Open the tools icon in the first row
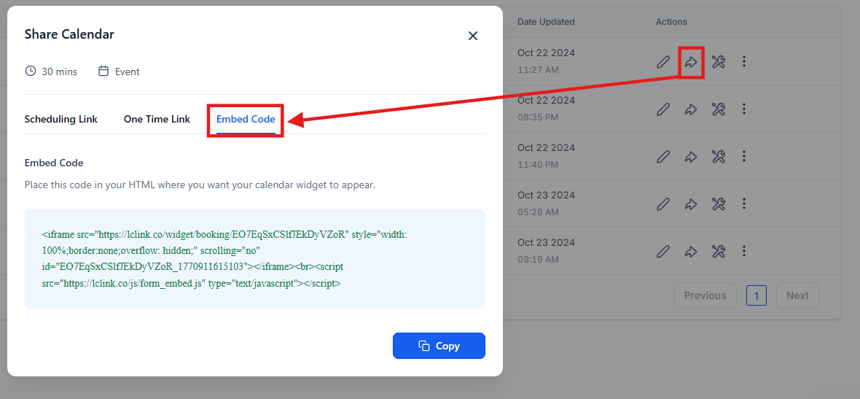Image resolution: width=860 pixels, height=399 pixels. pos(718,62)
